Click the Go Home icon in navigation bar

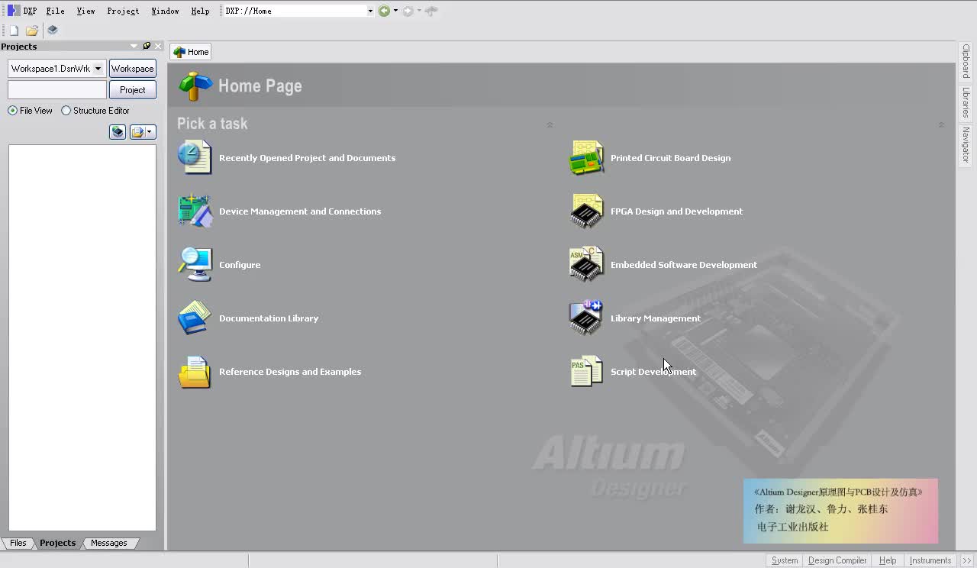[x=431, y=11]
